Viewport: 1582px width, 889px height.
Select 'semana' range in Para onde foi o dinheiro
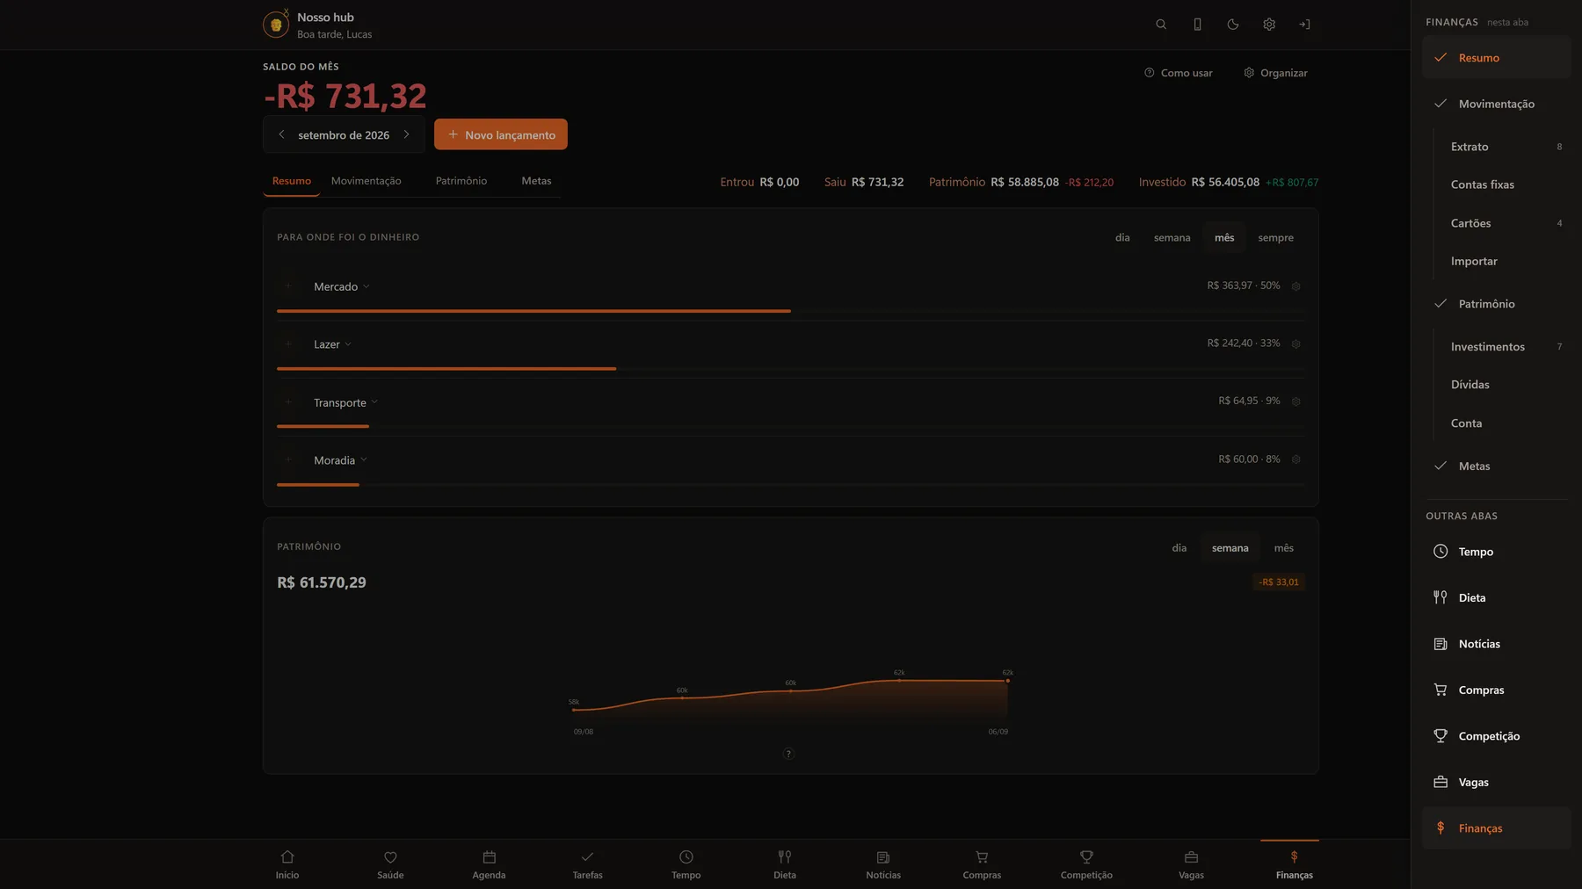pyautogui.click(x=1172, y=238)
